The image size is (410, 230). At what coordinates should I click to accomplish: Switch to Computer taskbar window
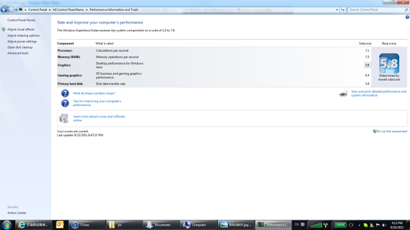(198, 225)
